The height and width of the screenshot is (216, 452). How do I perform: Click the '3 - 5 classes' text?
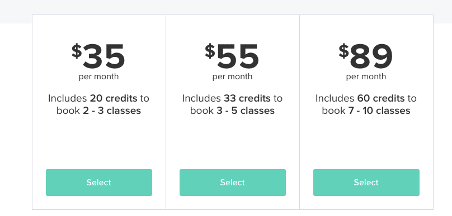click(246, 111)
